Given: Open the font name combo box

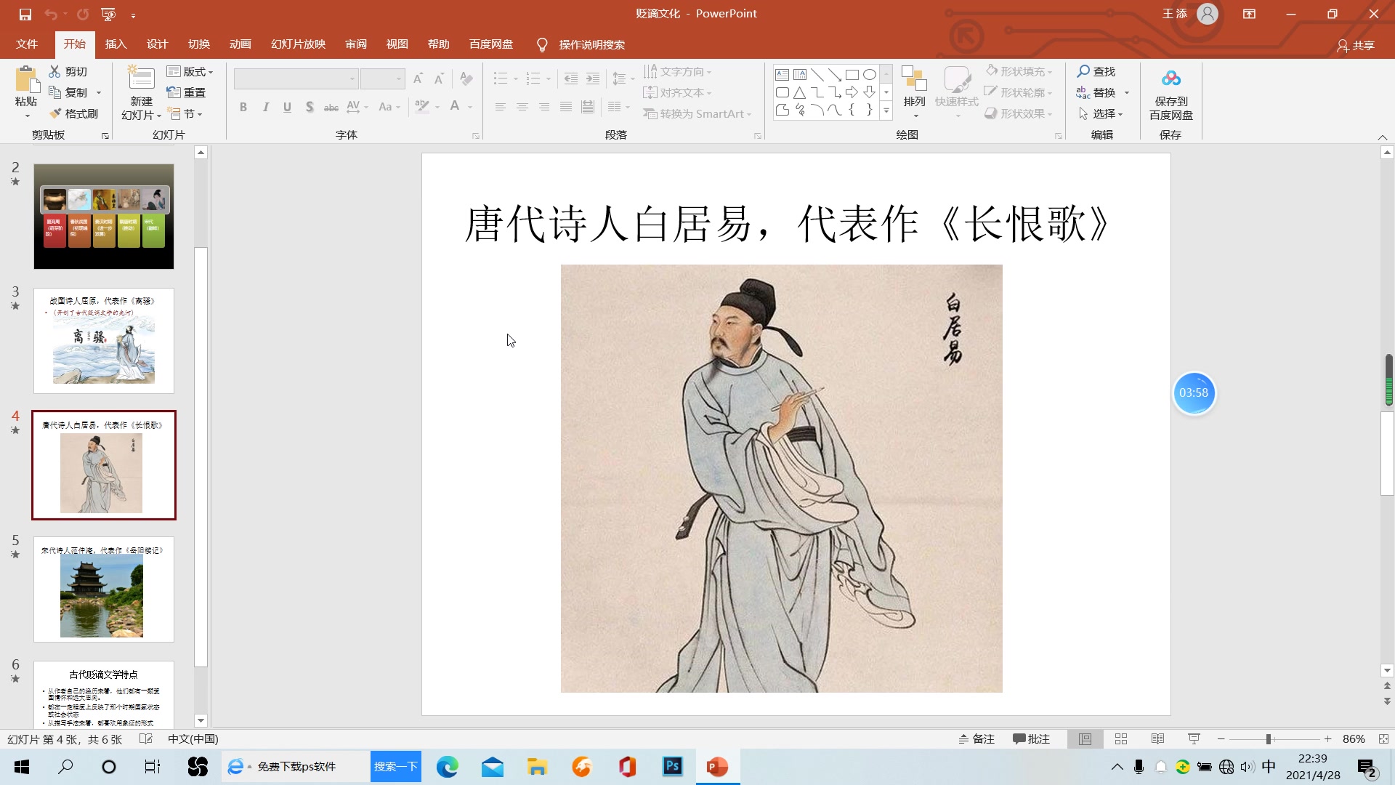Looking at the screenshot, I should [x=296, y=78].
